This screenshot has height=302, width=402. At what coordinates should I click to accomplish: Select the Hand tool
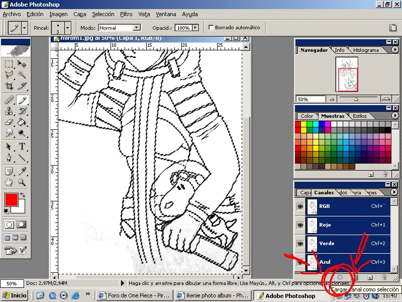[x=9, y=182]
